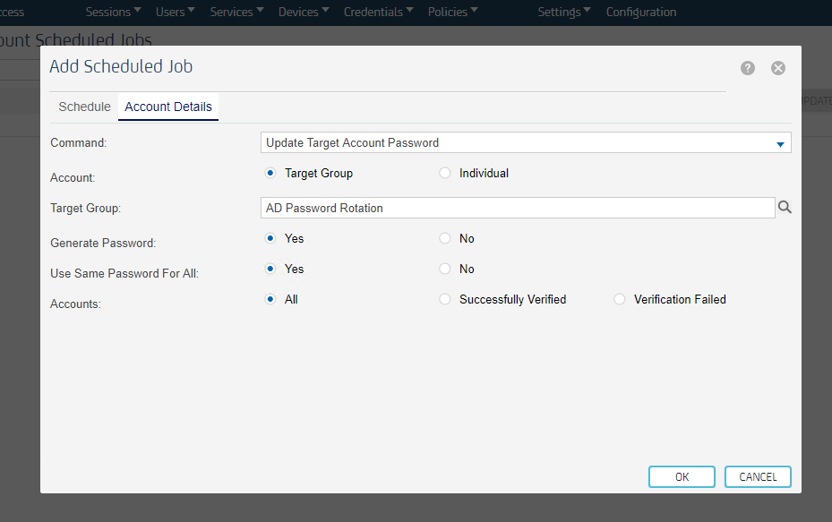Set Use Same Password For All to No
Screen dimensions: 832x522
pos(445,269)
